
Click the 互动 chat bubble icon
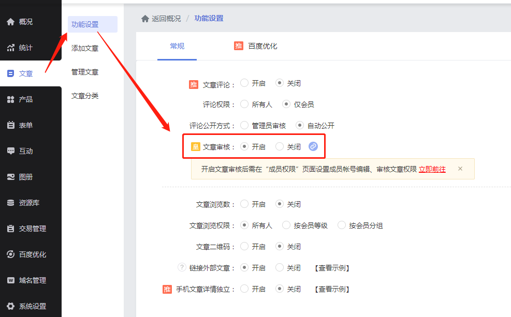[x=11, y=151]
